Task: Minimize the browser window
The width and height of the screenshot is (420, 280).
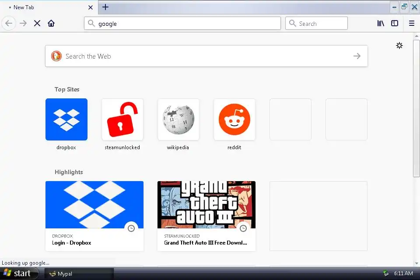Action: (x=394, y=7)
